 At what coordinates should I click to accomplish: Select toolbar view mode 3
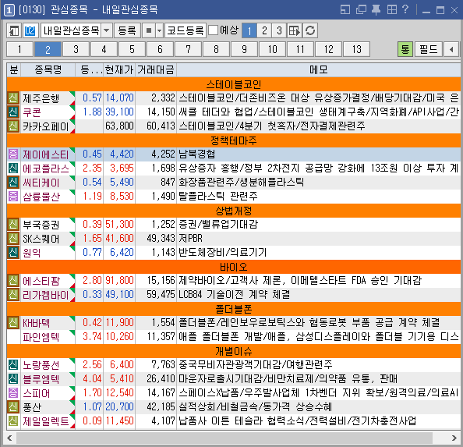coord(279,30)
